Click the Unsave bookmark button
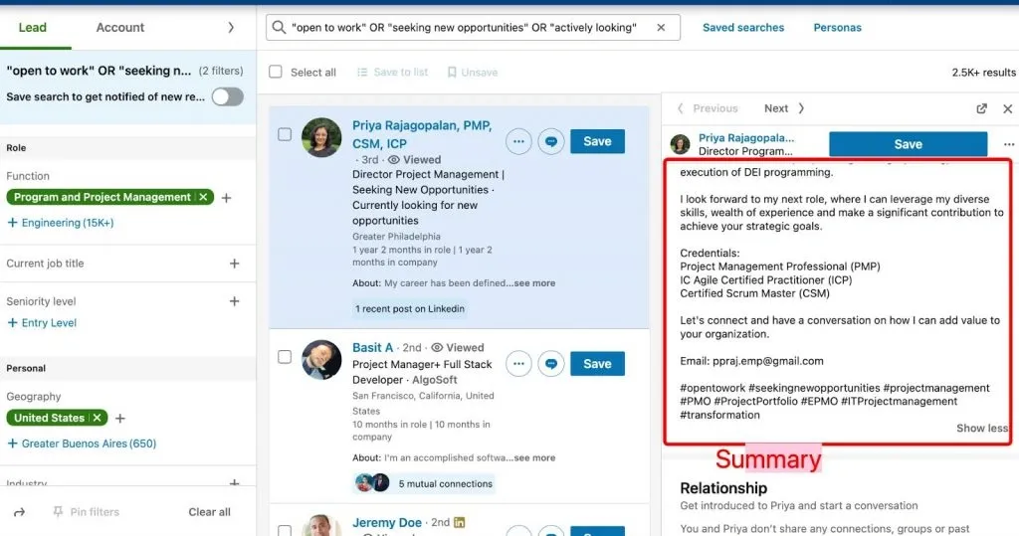The height and width of the screenshot is (536, 1019). (473, 73)
